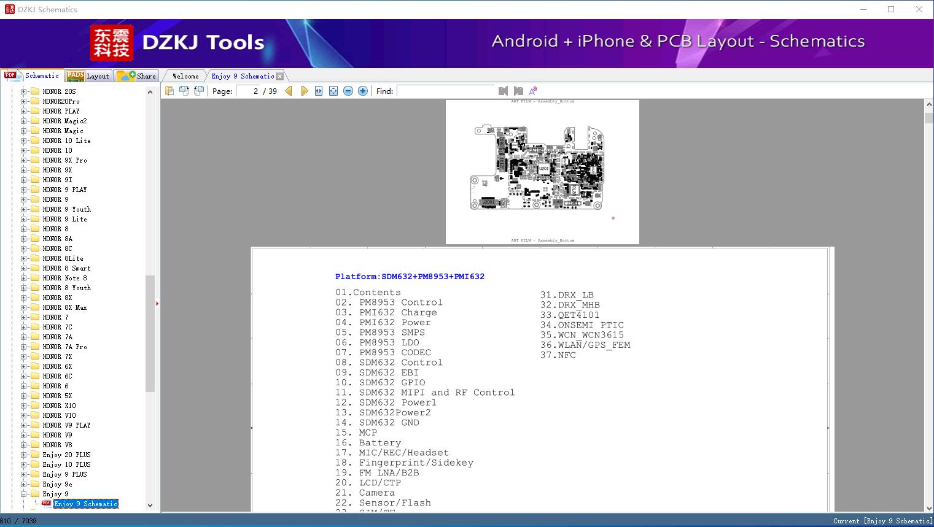Expand the HONOR 7C folder
The width and height of the screenshot is (934, 527).
pyautogui.click(x=24, y=327)
